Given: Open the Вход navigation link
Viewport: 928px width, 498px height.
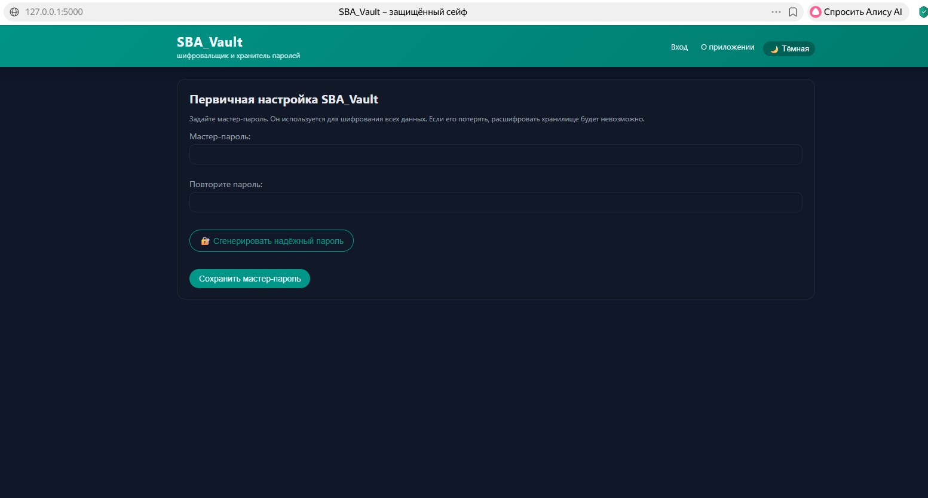Looking at the screenshot, I should click(x=679, y=47).
